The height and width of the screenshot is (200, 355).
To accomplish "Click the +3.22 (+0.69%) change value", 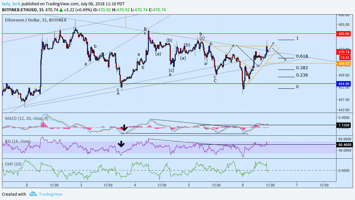I will point(78,10).
